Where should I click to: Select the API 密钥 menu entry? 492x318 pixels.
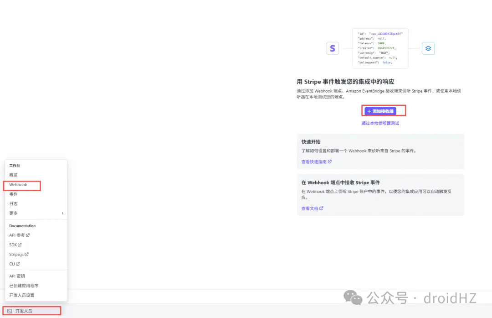(17, 276)
